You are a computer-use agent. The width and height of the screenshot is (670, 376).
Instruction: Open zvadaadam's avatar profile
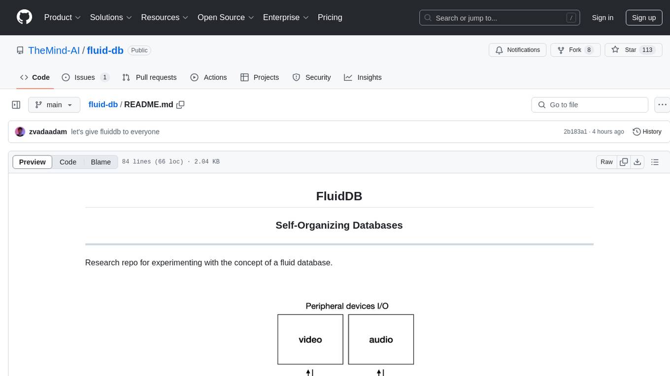tap(20, 131)
